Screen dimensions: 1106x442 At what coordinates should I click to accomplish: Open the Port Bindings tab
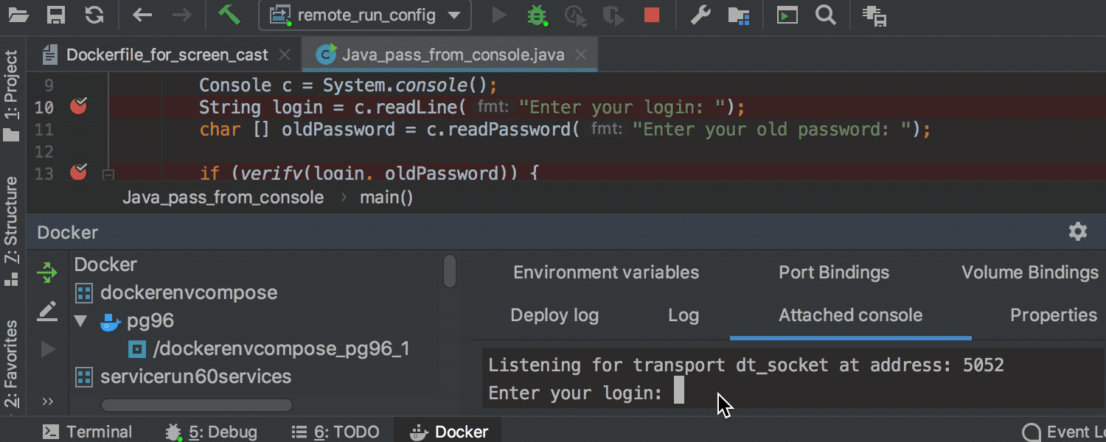click(x=833, y=272)
